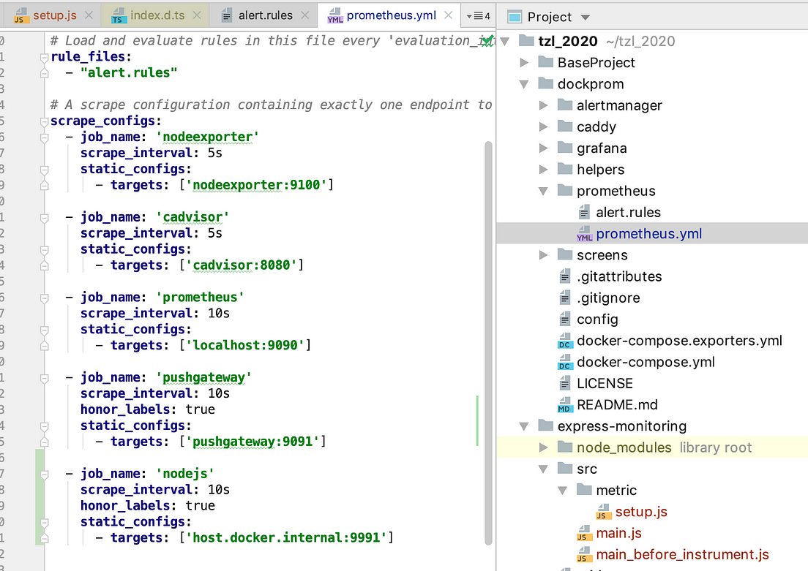Select prometheus.yml in the project tree
The height and width of the screenshot is (571, 808).
point(652,234)
